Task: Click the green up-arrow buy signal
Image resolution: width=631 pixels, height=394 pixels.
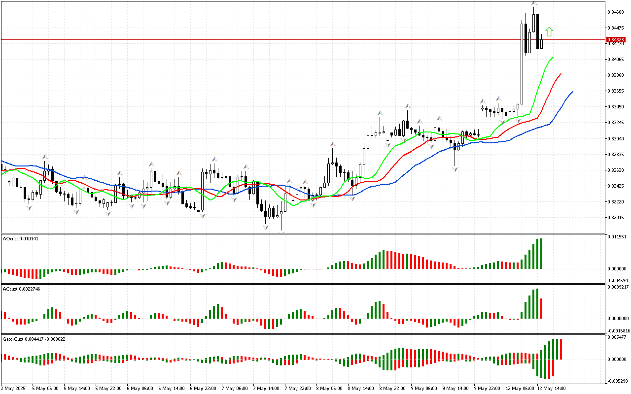Action: [x=549, y=32]
